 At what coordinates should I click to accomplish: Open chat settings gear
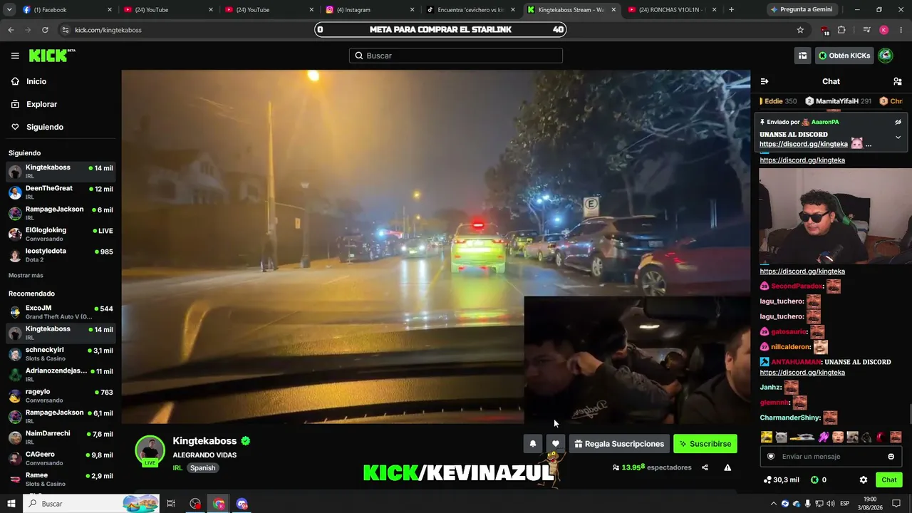[864, 480]
